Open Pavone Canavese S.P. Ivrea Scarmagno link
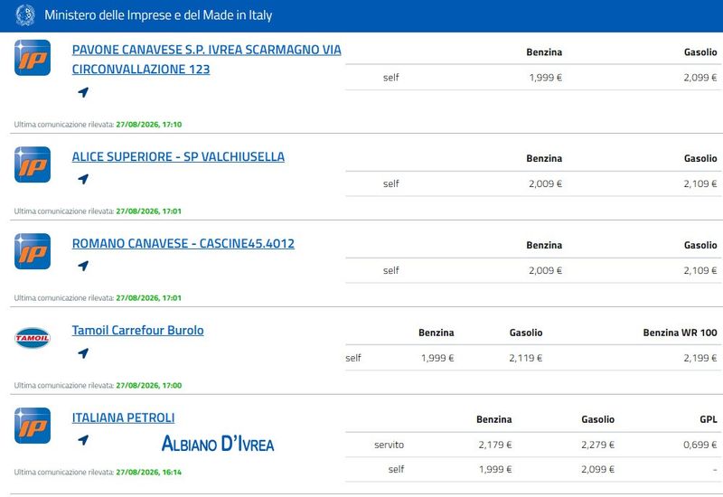723x497 pixels. coord(207,59)
